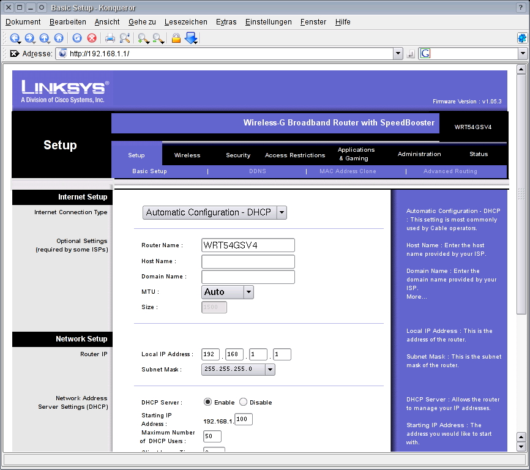Image resolution: width=530 pixels, height=470 pixels.
Task: Click the globe favicon in the address field
Action: pyautogui.click(x=62, y=53)
